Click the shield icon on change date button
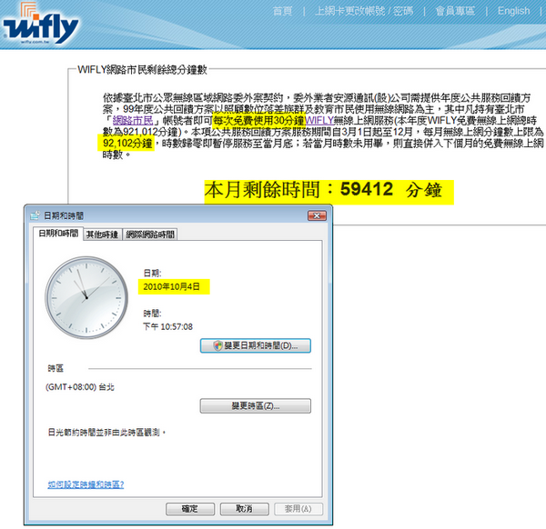Image resolution: width=546 pixels, height=529 pixels. (218, 345)
